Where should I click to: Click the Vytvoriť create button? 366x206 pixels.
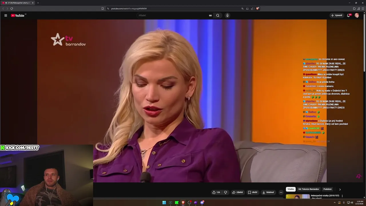coord(337,15)
